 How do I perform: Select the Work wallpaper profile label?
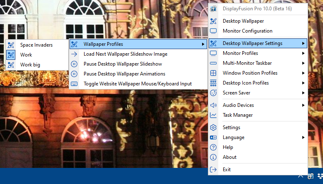pos(26,55)
